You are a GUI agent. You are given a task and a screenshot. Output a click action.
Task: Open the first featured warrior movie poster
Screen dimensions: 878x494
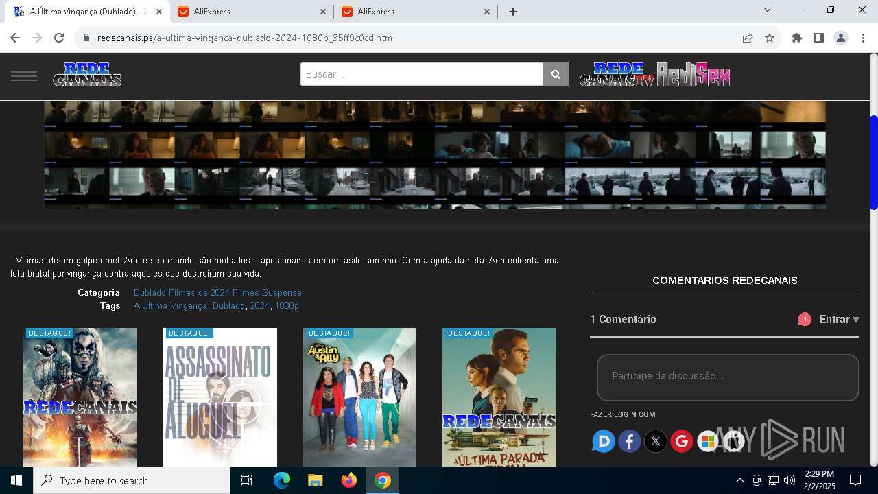tap(80, 397)
